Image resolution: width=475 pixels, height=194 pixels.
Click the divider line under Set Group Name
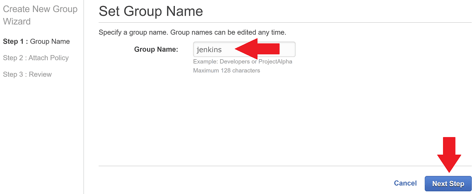[x=285, y=22]
